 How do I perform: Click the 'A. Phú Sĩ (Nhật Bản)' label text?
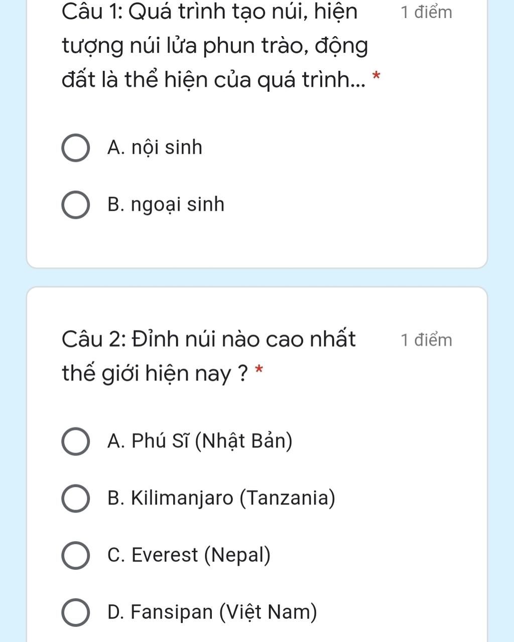tap(200, 441)
